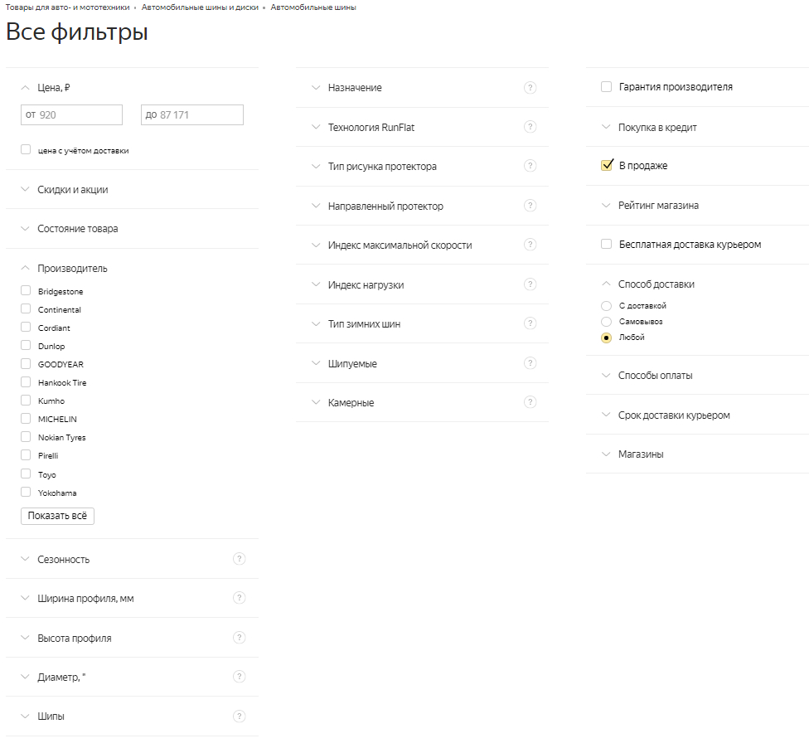Screen dimensions: 809x748
Task: Open question mark next to Камерные
Action: tap(530, 402)
